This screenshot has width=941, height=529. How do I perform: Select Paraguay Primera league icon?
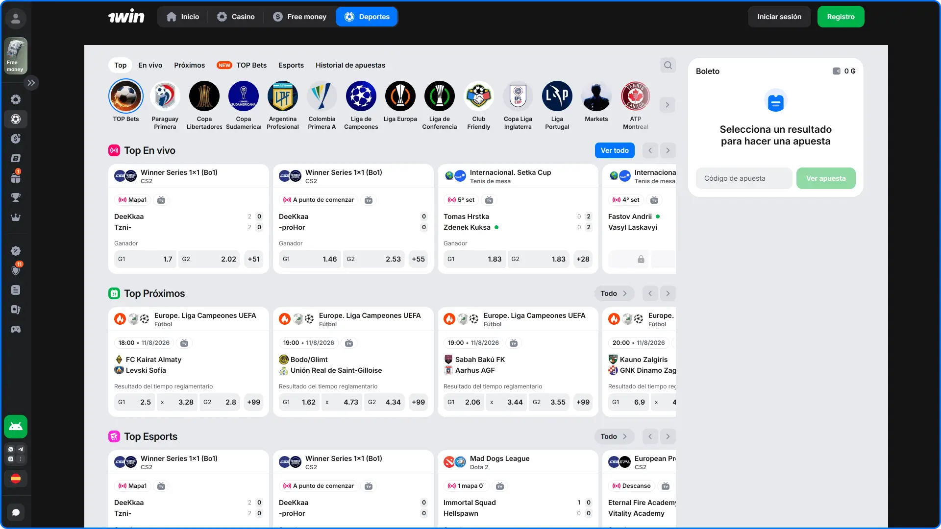click(x=165, y=96)
